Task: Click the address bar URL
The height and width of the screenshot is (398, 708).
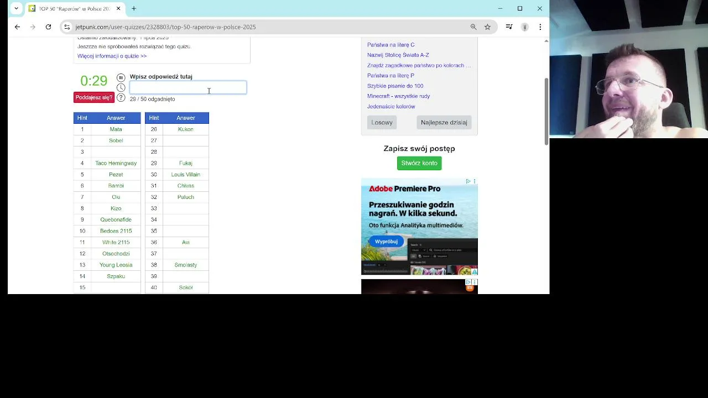Action: click(x=166, y=27)
